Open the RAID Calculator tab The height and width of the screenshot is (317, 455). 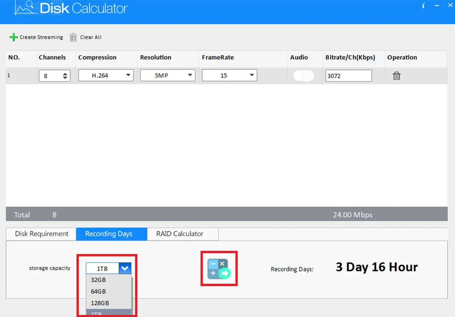tap(183, 234)
